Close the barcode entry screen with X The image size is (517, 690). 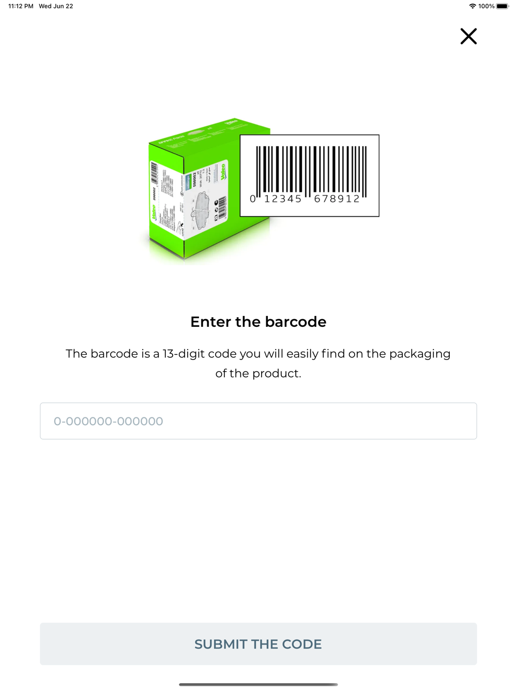[x=468, y=36]
